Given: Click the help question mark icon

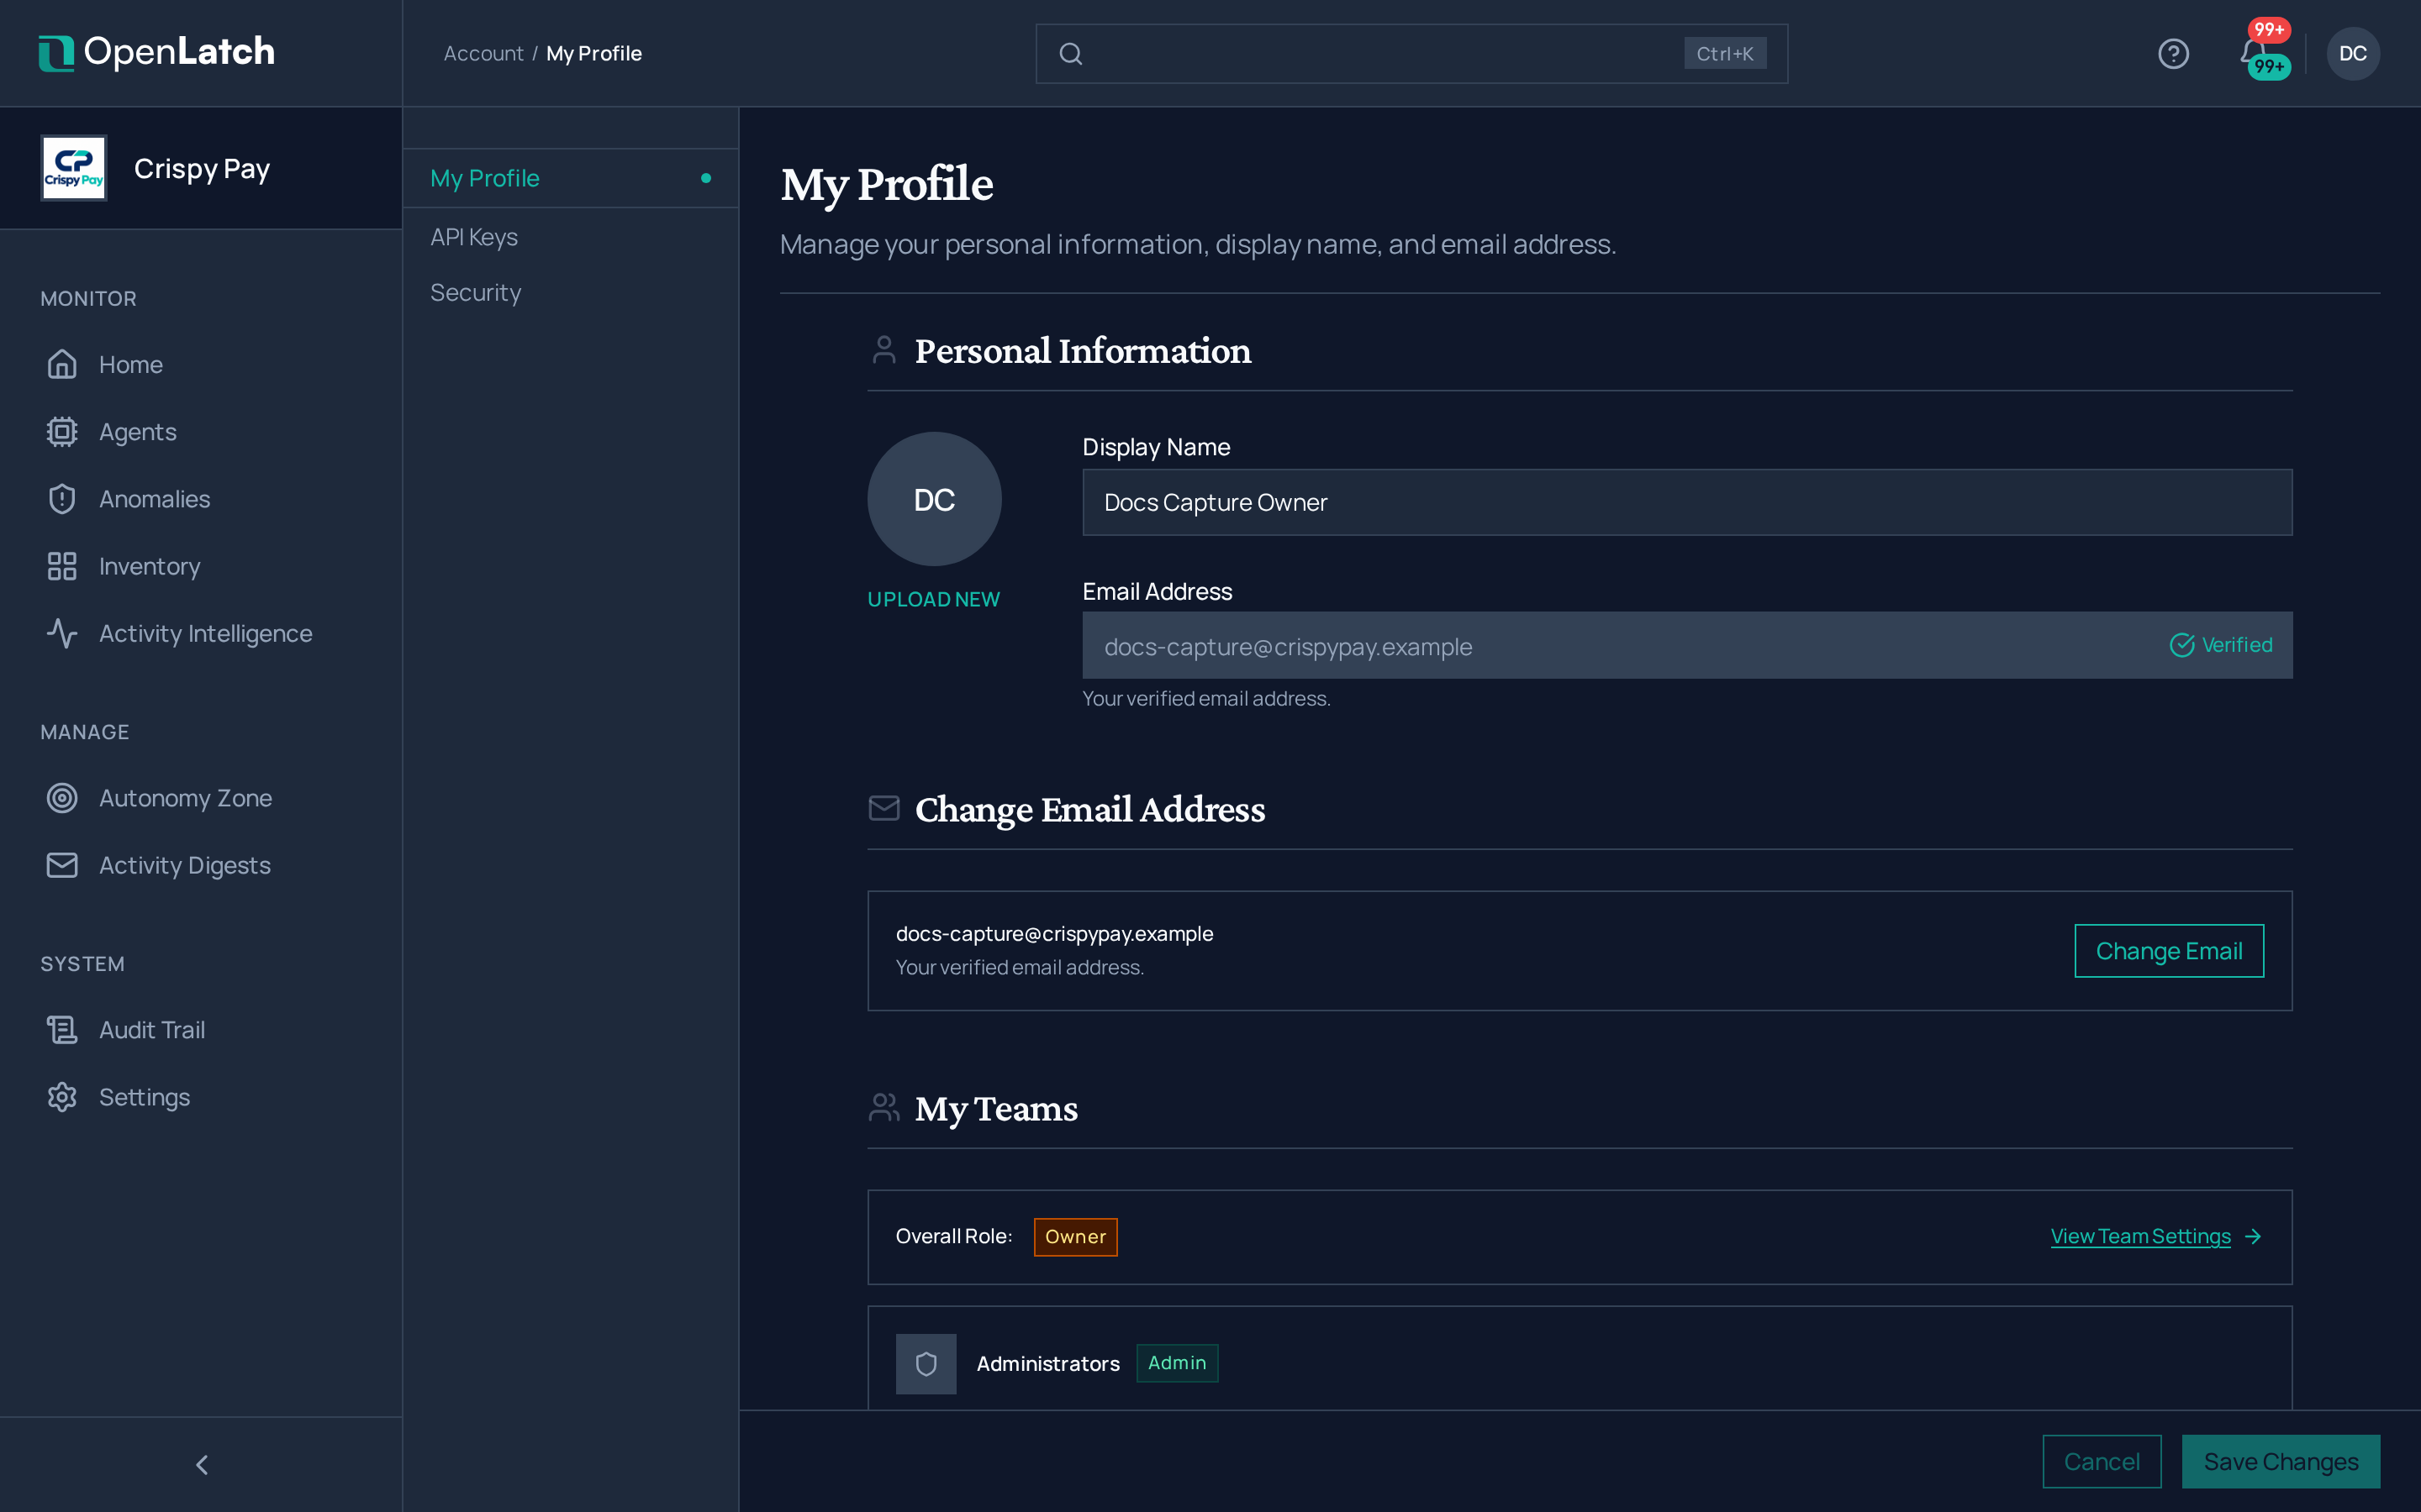Looking at the screenshot, I should click(x=2173, y=53).
